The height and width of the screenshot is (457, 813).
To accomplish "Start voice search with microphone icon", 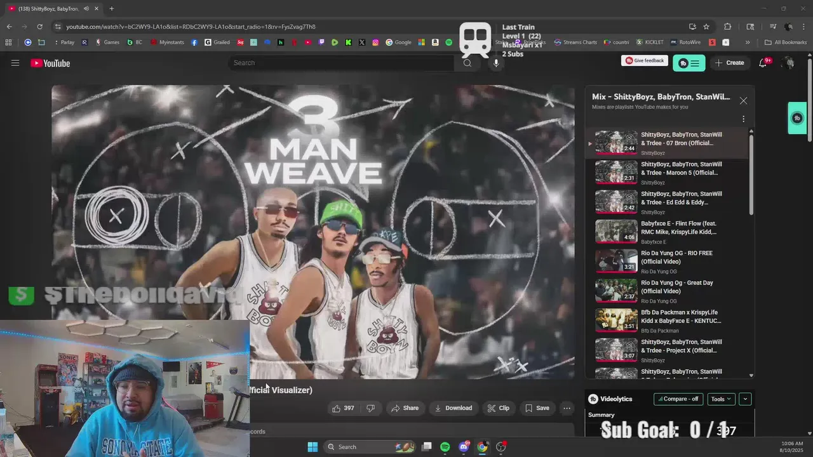I will (x=496, y=63).
